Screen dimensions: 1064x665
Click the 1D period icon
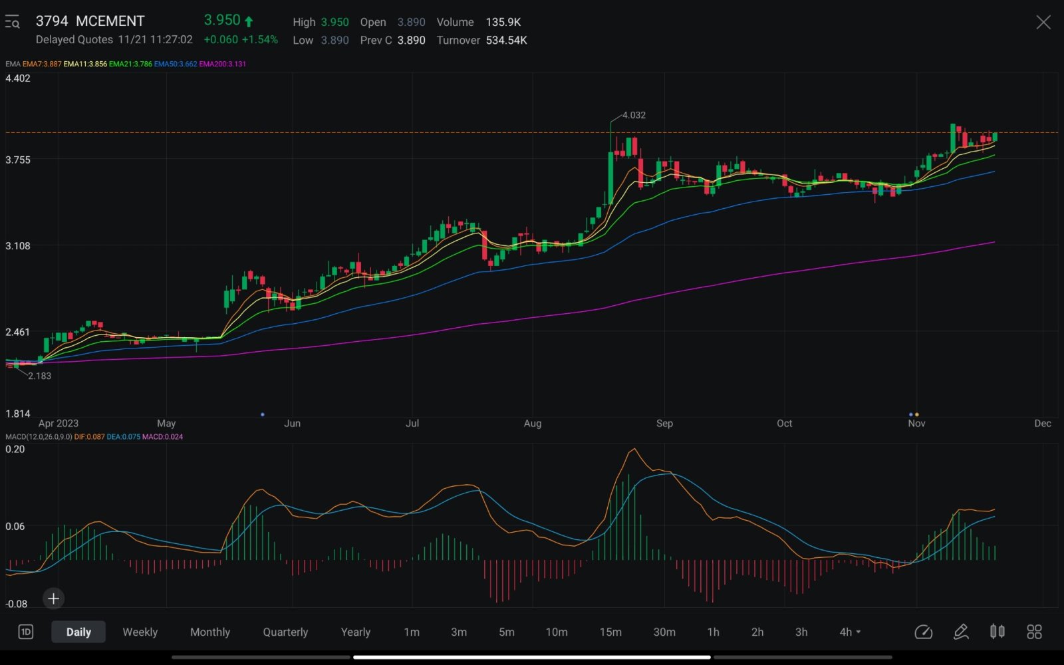(x=25, y=632)
